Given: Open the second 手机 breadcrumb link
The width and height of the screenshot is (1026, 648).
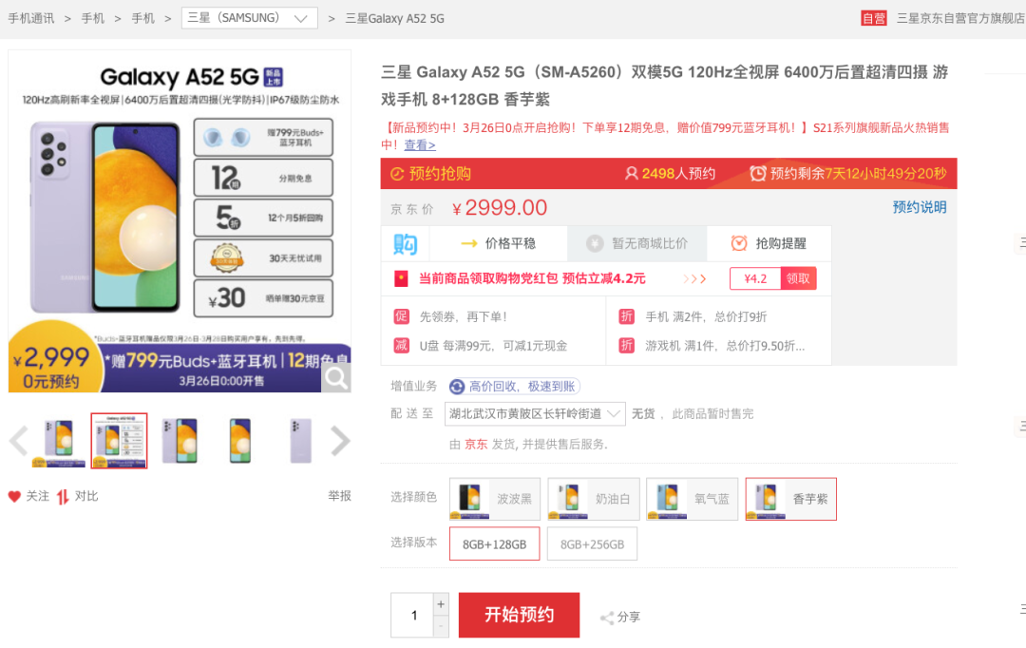Looking at the screenshot, I should point(143,18).
